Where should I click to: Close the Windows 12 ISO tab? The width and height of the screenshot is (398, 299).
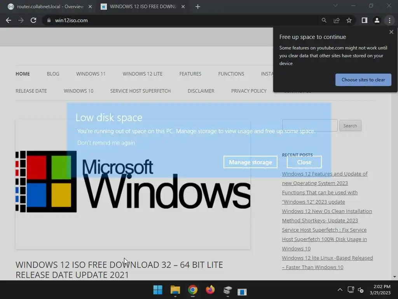click(x=183, y=7)
